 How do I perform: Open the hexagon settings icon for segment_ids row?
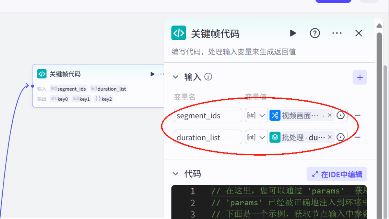tap(340, 115)
